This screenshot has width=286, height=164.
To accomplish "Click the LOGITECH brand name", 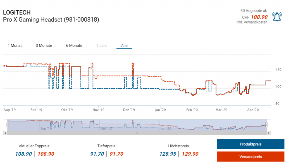I will [x=17, y=13].
